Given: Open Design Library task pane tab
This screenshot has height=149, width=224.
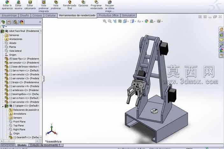Looking at the screenshot, I should [x=221, y=35].
